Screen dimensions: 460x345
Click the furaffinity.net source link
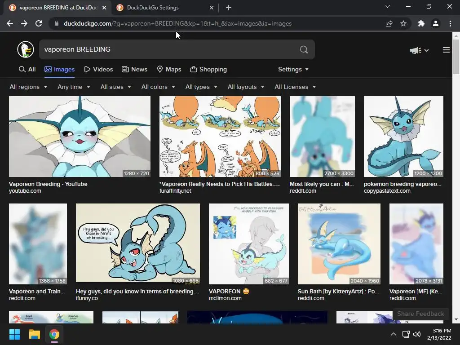point(175,191)
